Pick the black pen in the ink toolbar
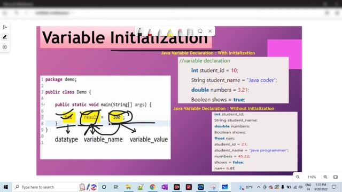This screenshot has height=192, width=342. coord(140,32)
